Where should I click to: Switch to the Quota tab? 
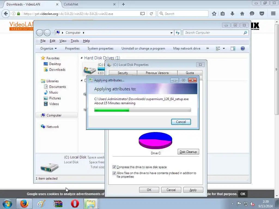(x=190, y=73)
